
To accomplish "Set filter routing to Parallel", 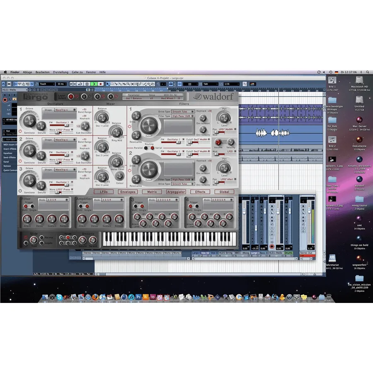I will [146, 148].
